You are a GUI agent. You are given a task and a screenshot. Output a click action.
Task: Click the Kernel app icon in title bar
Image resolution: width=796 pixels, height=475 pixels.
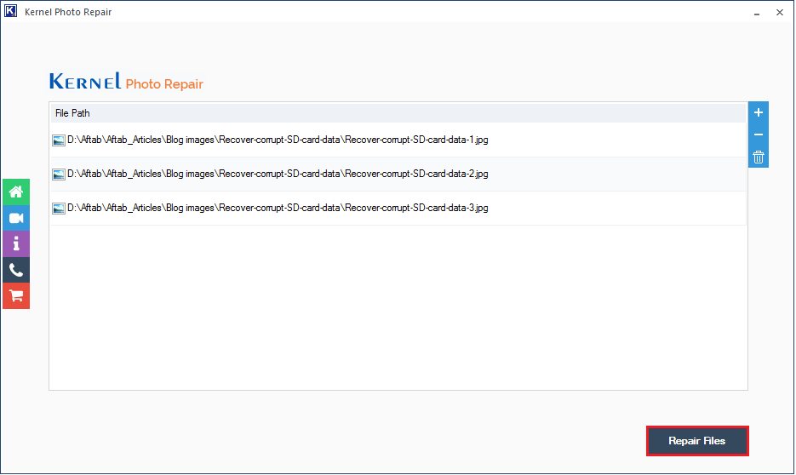pos(11,11)
